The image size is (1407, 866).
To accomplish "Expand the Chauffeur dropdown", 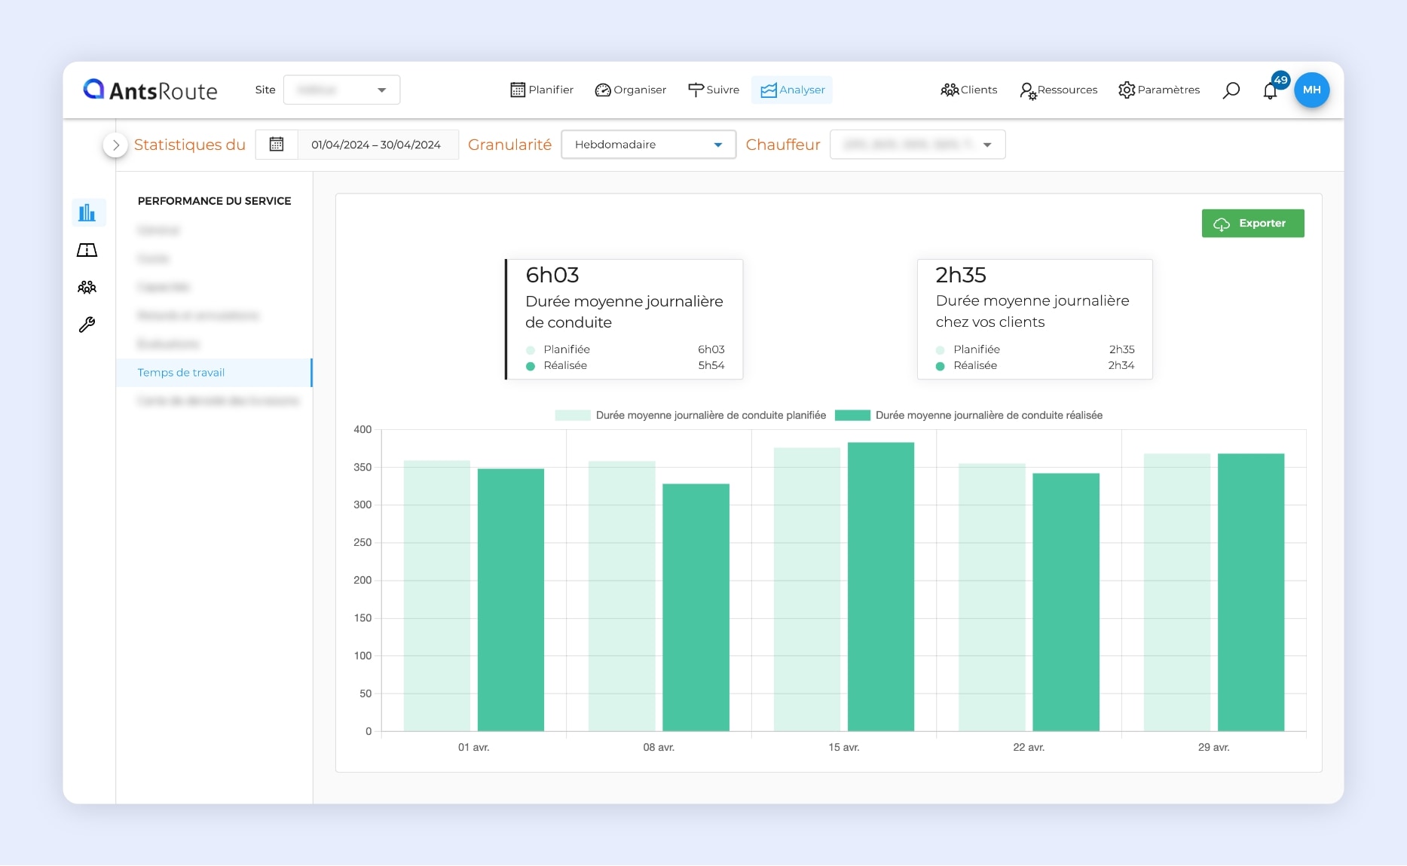I will tap(917, 145).
